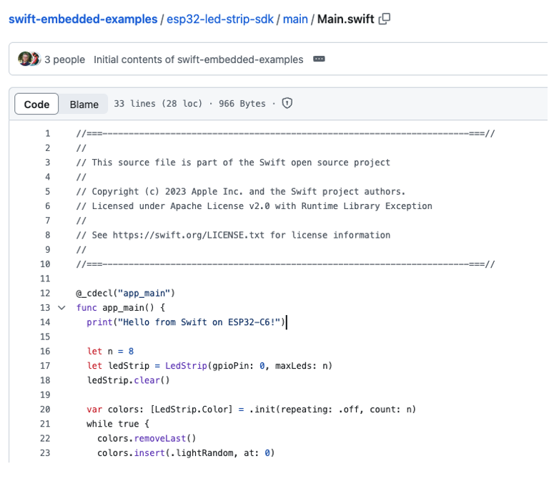Open swift-embedded-examples repository link
Image resolution: width=554 pixels, height=479 pixels.
[83, 19]
